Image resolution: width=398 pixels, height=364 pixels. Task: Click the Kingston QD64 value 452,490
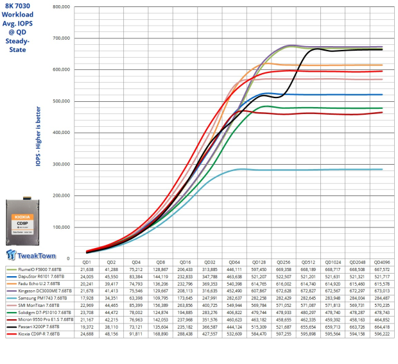tap(234, 291)
